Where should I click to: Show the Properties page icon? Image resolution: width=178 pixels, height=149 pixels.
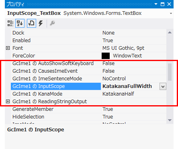coord(31,23)
